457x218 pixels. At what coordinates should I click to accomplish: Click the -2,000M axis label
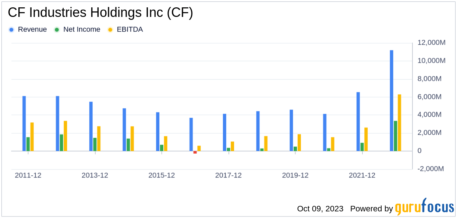pos(431,169)
